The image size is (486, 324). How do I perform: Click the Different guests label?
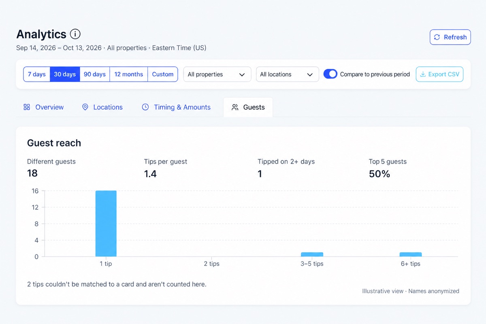tap(51, 162)
